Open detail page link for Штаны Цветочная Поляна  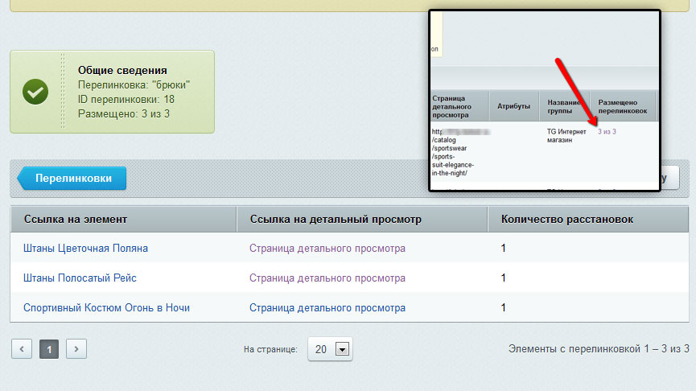[327, 249]
